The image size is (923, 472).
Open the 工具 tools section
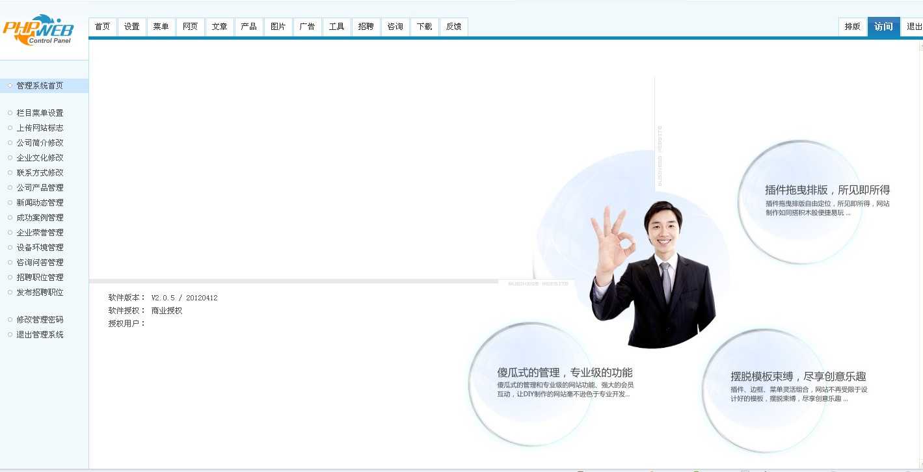click(336, 27)
